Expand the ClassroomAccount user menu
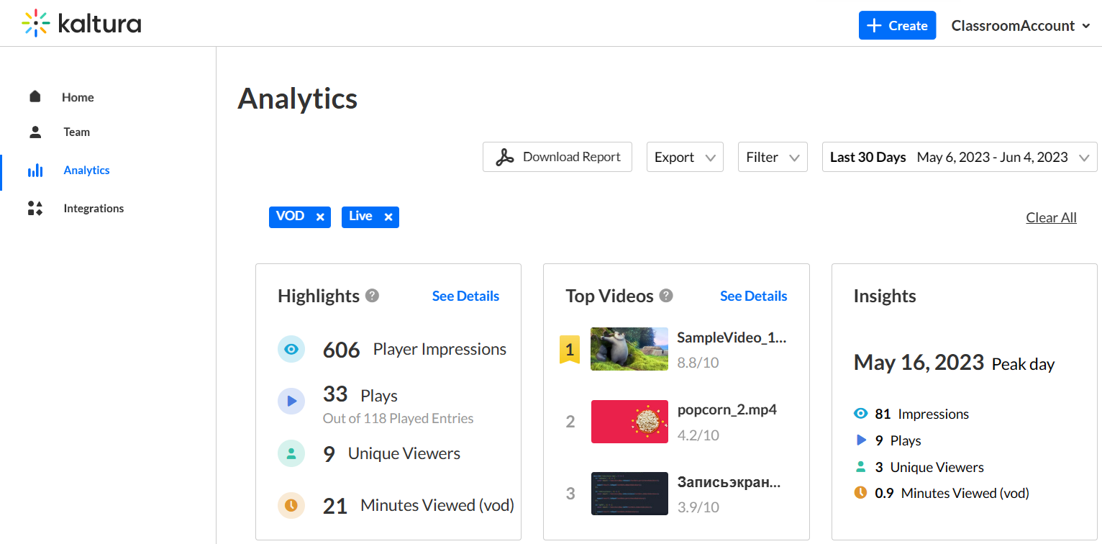1102x544 pixels. click(1021, 26)
